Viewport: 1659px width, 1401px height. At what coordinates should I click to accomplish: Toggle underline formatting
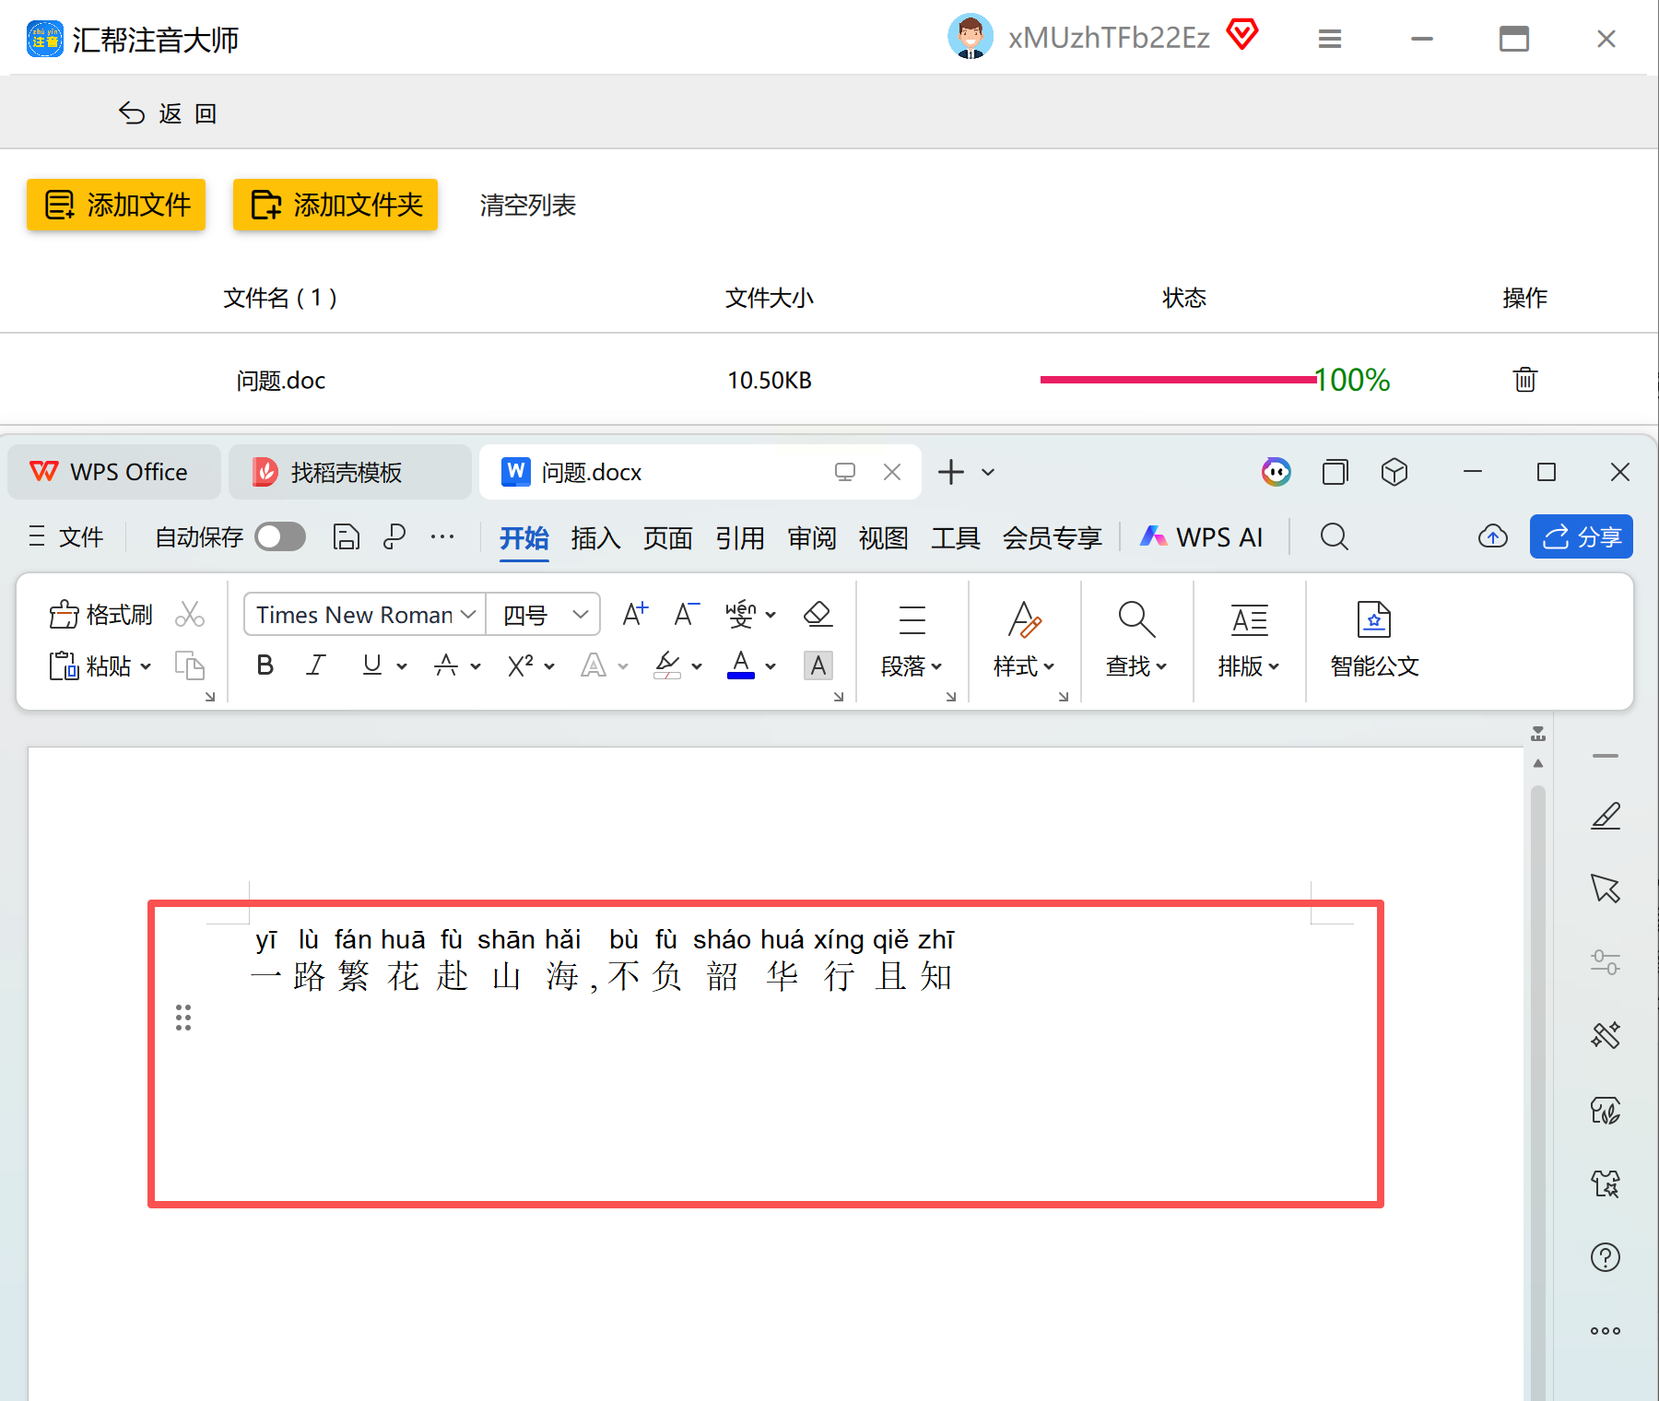pos(372,665)
